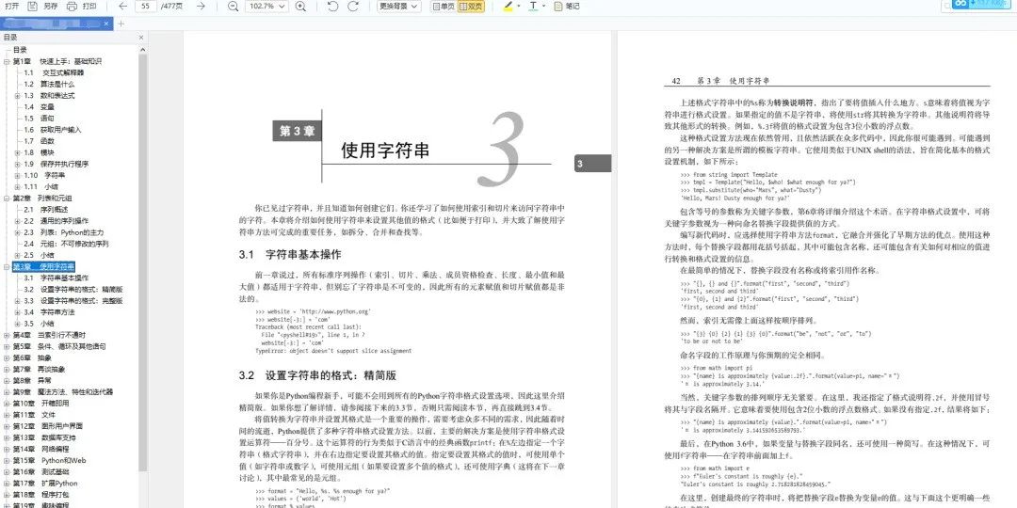This screenshot has width=1017, height=508.
Task: Select the highlighted 第3章 使用字符串 entry
Action: click(43, 266)
